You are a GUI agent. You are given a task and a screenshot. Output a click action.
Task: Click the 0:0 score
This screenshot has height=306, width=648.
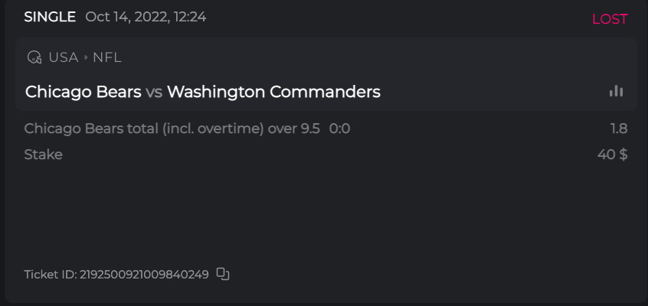[339, 129]
